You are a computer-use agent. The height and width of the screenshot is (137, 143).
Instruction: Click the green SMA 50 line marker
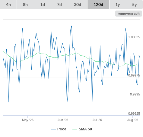pyautogui.click(x=75, y=129)
